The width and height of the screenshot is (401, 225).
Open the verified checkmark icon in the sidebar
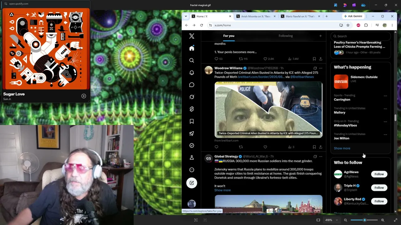192,146
